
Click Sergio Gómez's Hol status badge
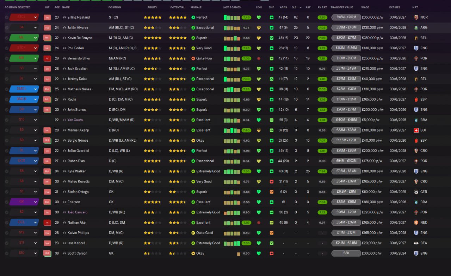click(x=47, y=140)
